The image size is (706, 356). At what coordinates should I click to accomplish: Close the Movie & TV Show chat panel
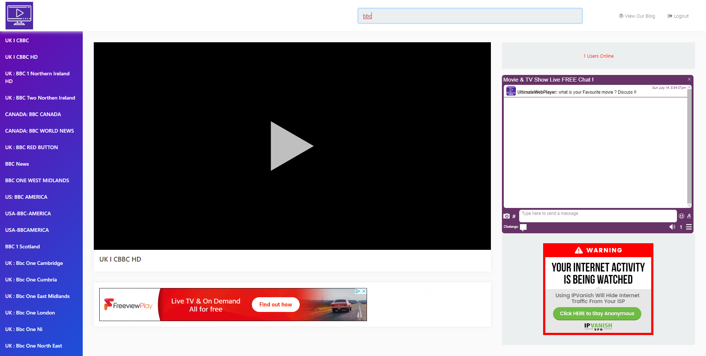point(689,79)
